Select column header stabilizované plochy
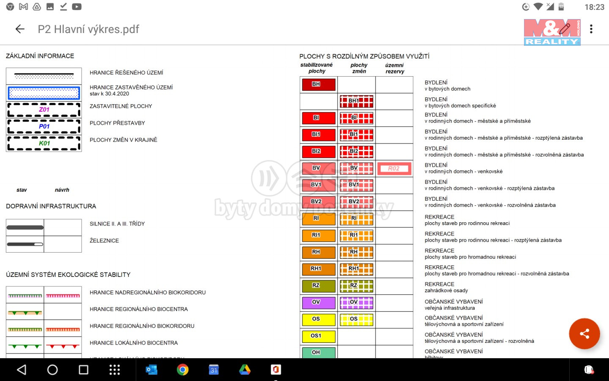 317,68
